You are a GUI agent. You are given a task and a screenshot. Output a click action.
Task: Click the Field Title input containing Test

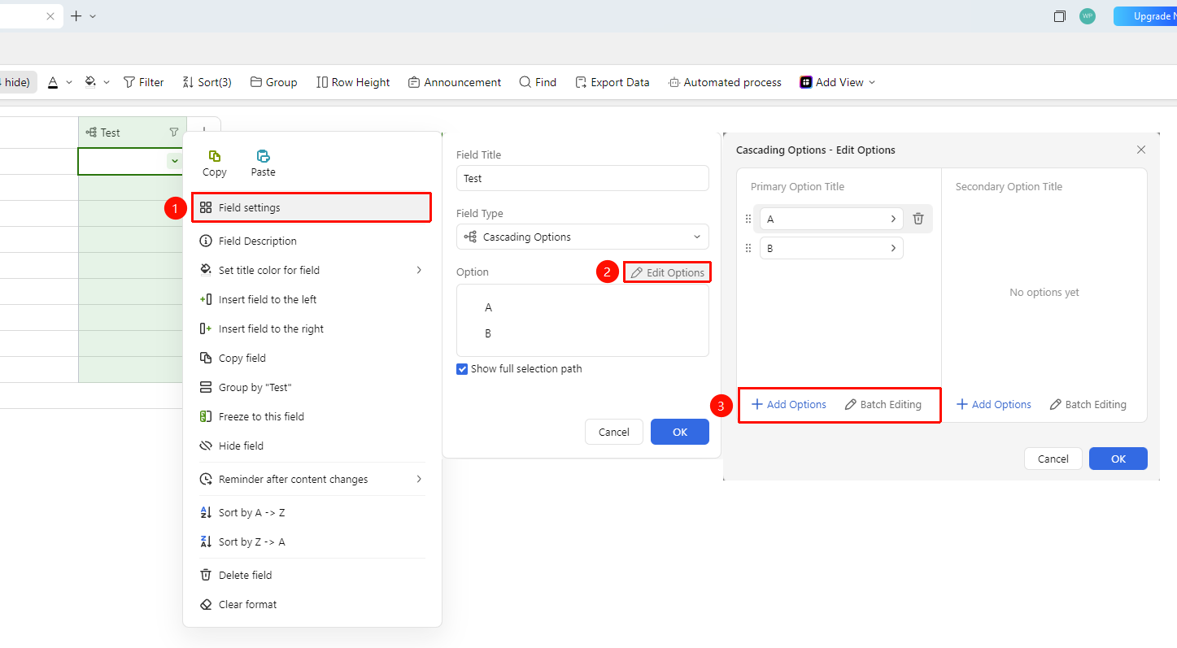(x=582, y=178)
